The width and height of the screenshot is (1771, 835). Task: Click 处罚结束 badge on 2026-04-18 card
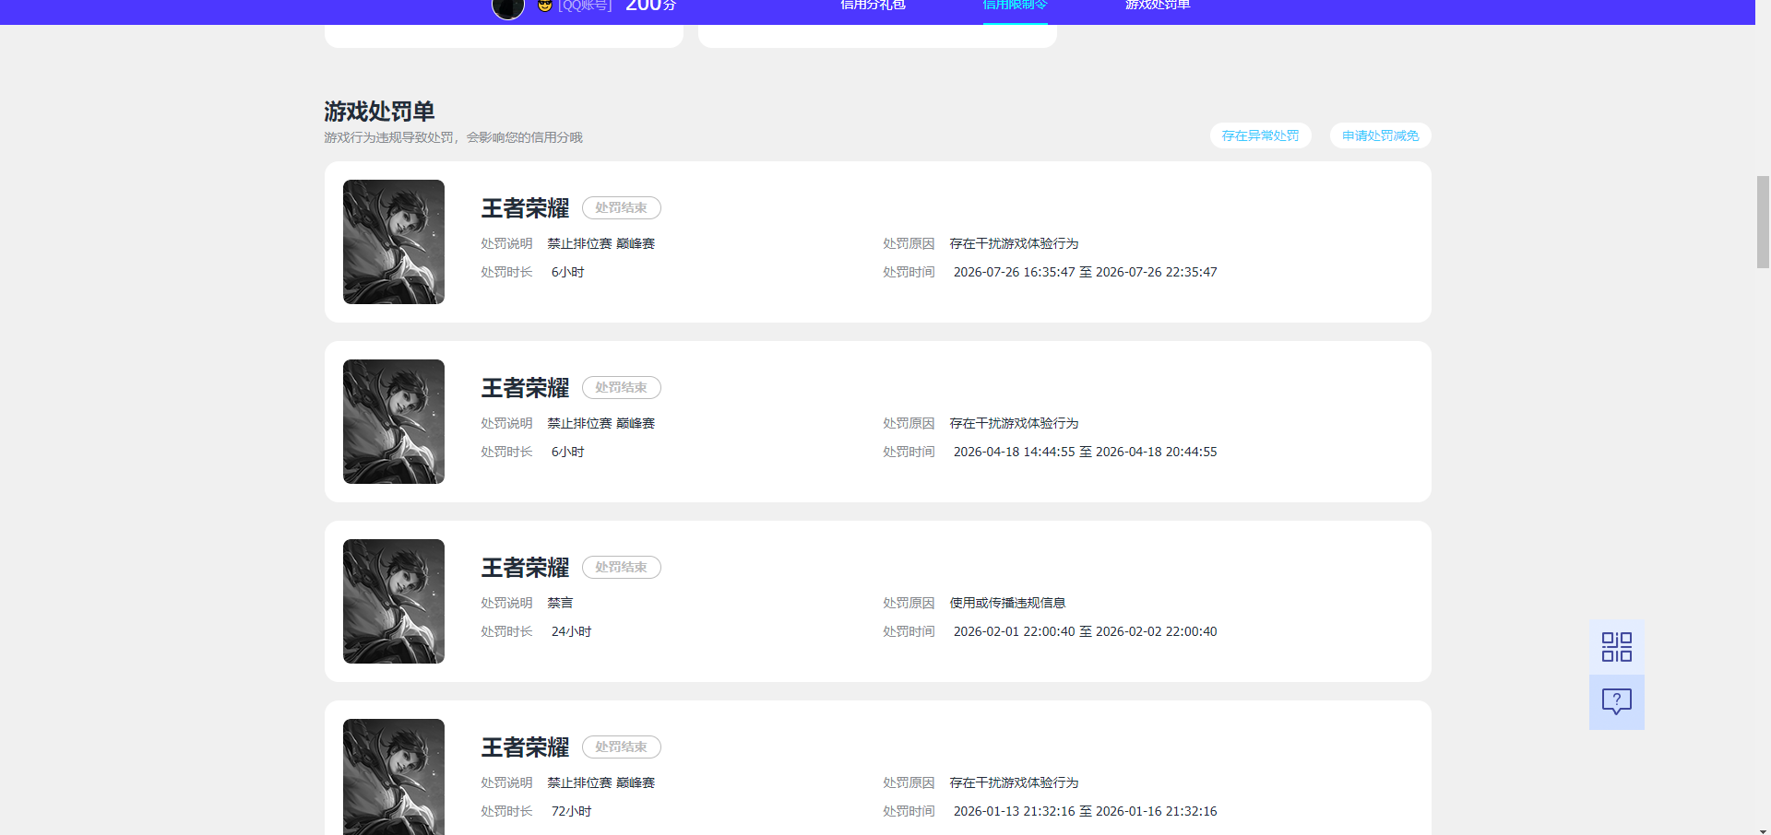pos(621,387)
